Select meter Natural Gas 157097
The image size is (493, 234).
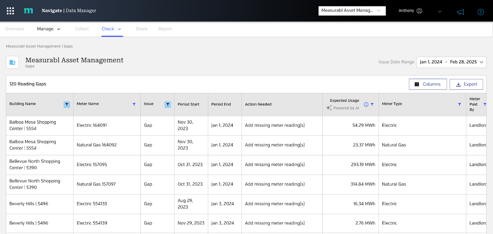pyautogui.click(x=96, y=184)
